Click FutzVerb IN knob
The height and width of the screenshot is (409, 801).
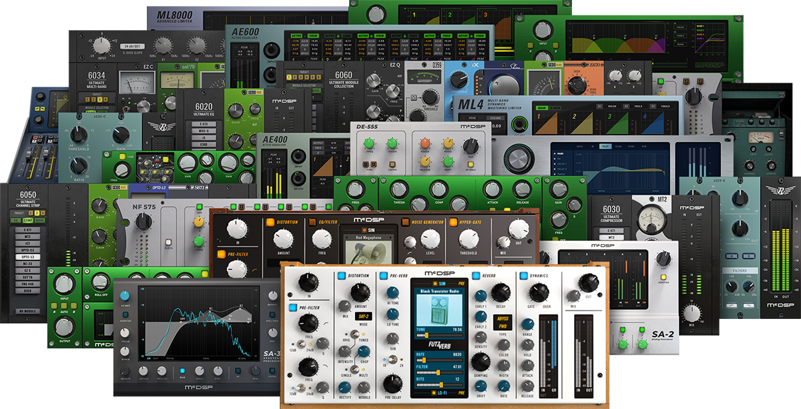(308, 282)
